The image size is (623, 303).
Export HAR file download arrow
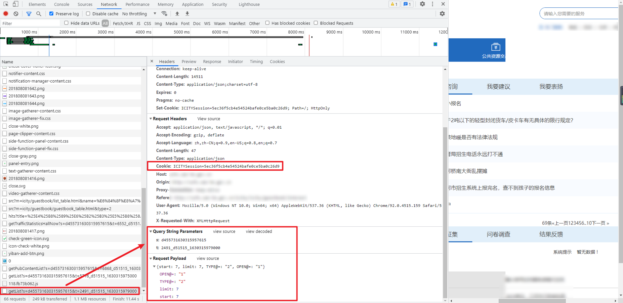coord(187,14)
